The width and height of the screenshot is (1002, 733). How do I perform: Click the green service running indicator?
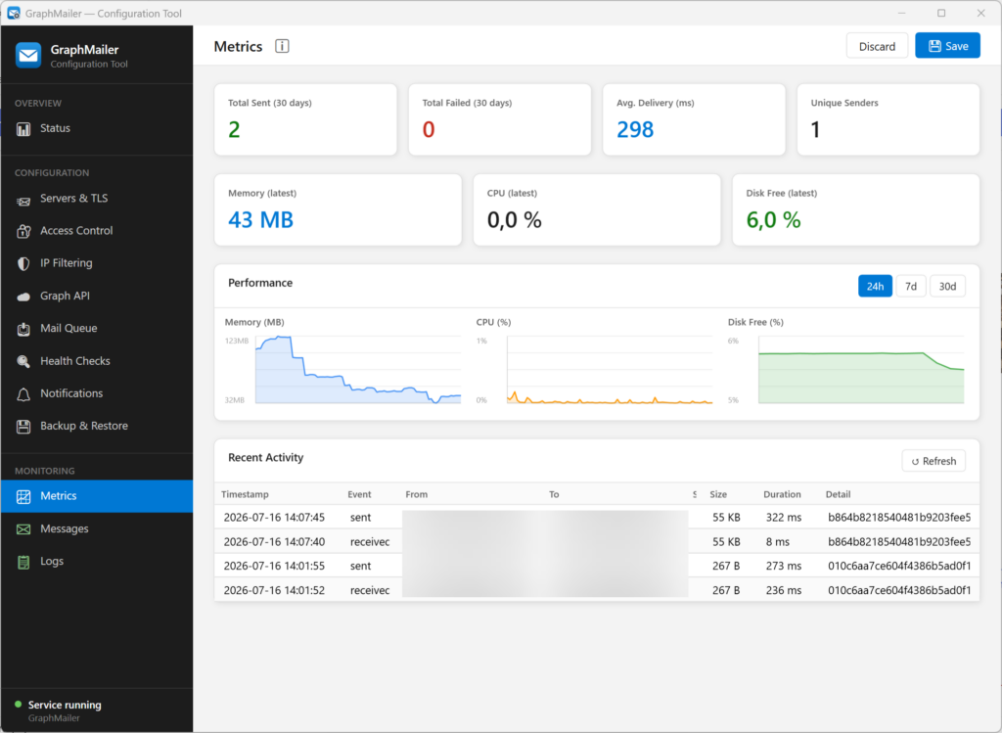[x=18, y=705]
